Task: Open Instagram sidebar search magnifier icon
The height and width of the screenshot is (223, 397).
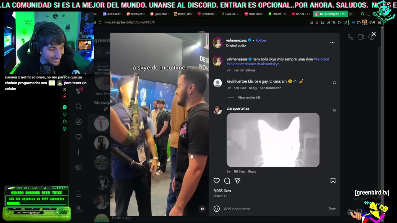Action: coord(78,107)
